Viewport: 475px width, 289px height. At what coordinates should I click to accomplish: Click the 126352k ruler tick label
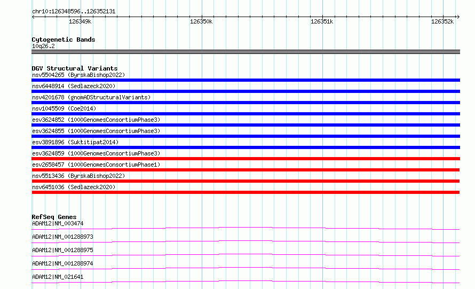click(x=442, y=21)
